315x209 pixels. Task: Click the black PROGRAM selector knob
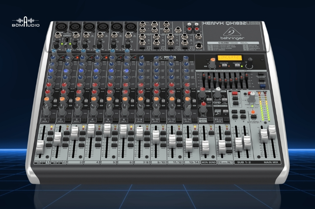pyautogui.click(x=250, y=62)
